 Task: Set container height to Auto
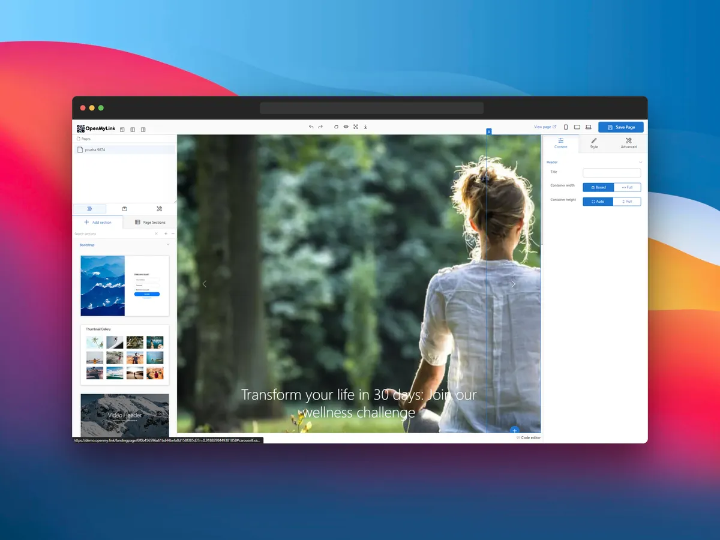click(x=598, y=202)
